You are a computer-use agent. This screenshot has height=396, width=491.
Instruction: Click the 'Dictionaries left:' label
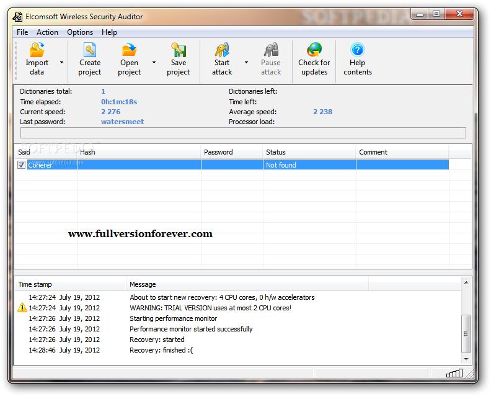coord(253,91)
